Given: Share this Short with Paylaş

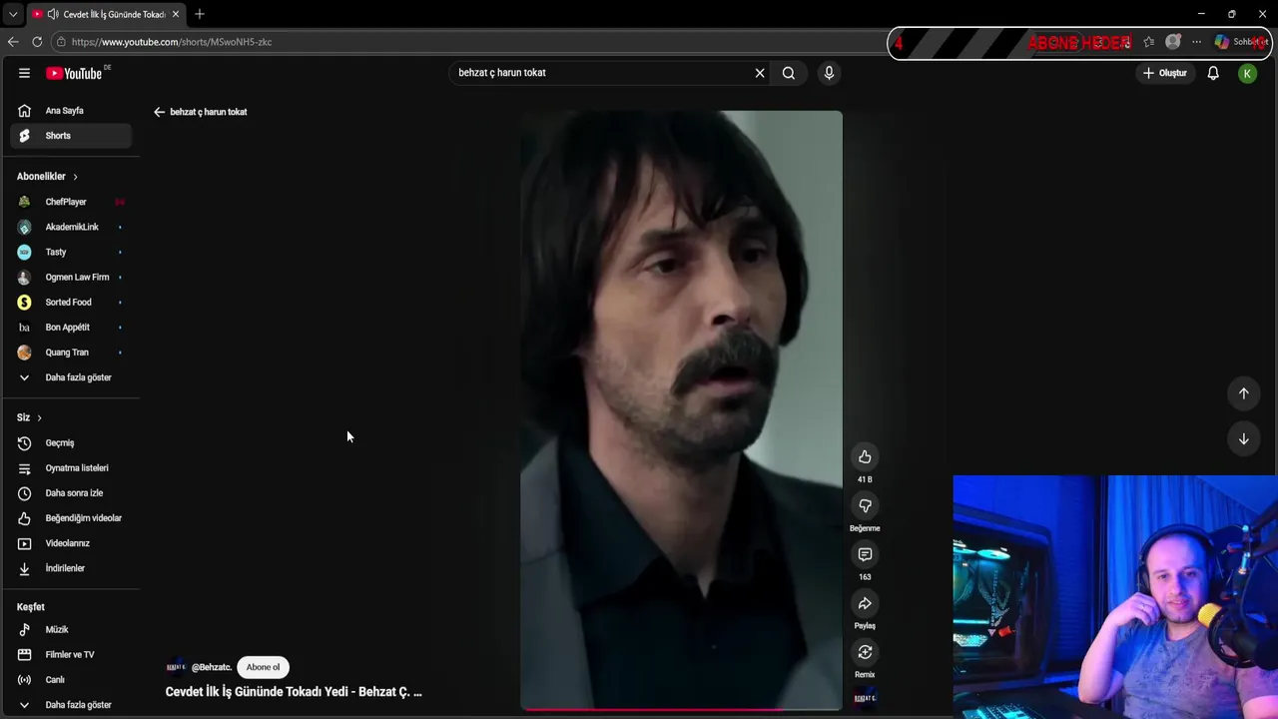Looking at the screenshot, I should coord(865,604).
